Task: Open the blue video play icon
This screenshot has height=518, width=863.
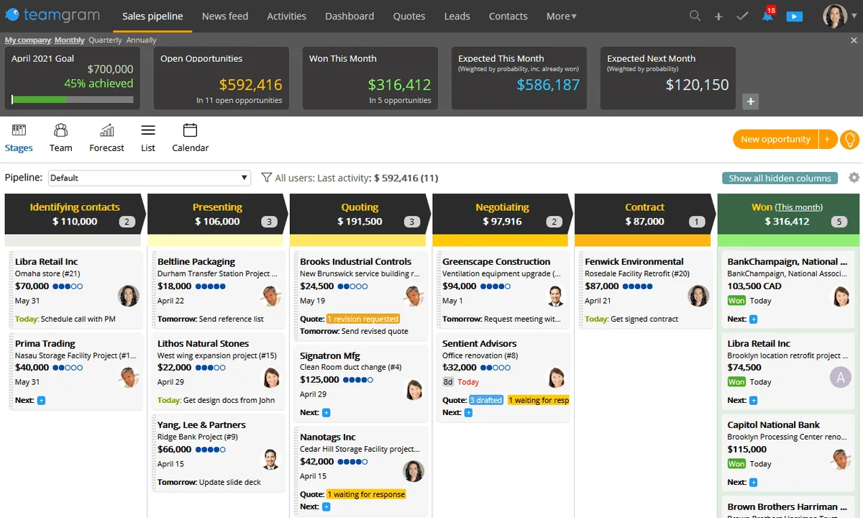Action: pyautogui.click(x=794, y=16)
